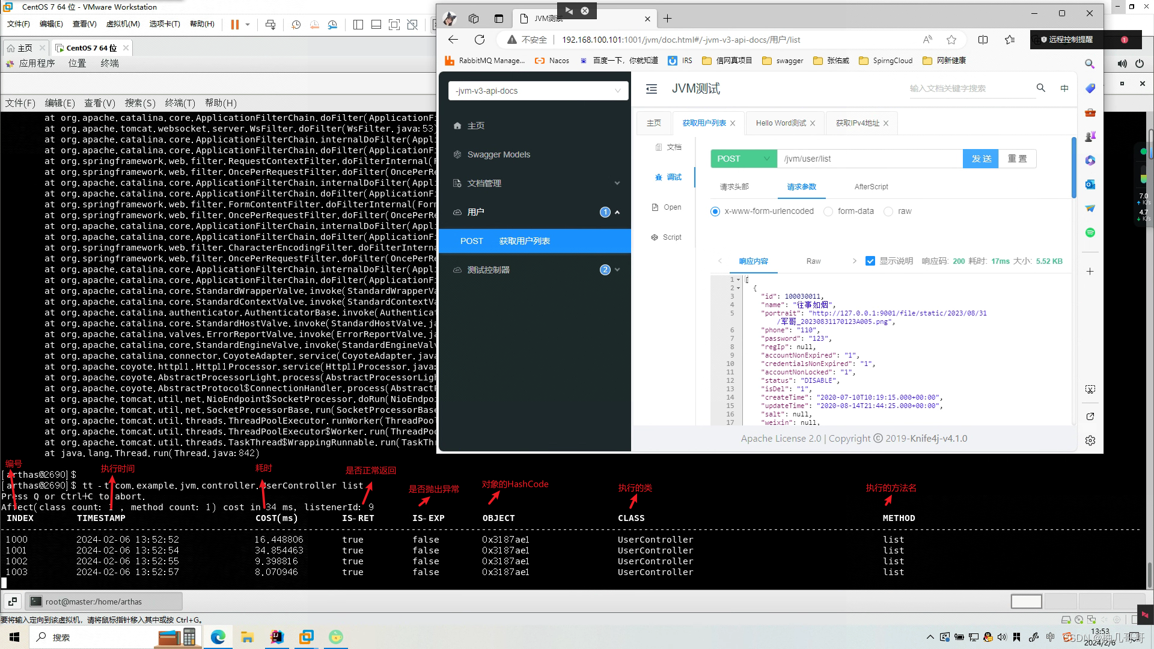Revert to snapshot using orange clock icon
This screenshot has height=649, width=1154.
point(314,25)
